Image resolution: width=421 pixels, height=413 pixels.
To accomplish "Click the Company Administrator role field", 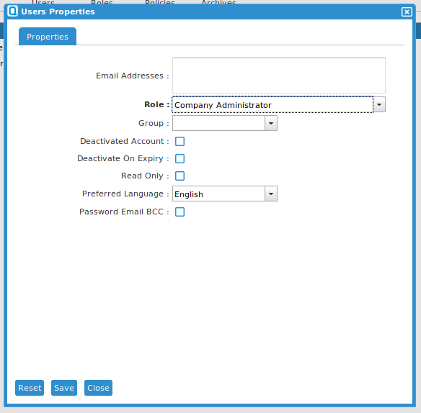I will (272, 104).
